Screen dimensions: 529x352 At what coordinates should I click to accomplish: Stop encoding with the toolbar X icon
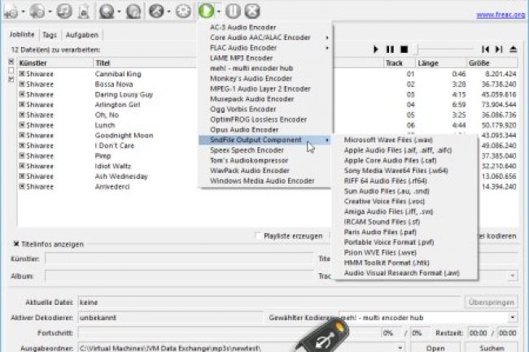click(252, 12)
